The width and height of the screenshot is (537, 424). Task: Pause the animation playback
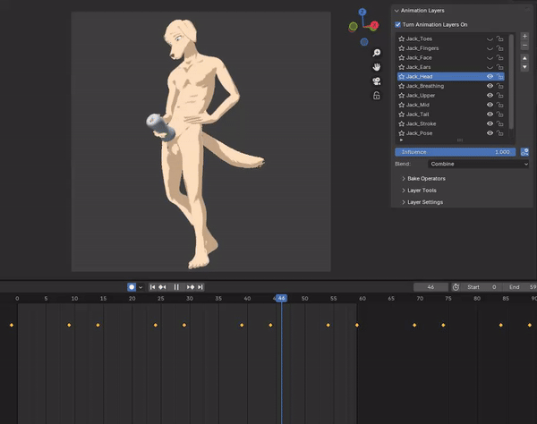pos(176,287)
